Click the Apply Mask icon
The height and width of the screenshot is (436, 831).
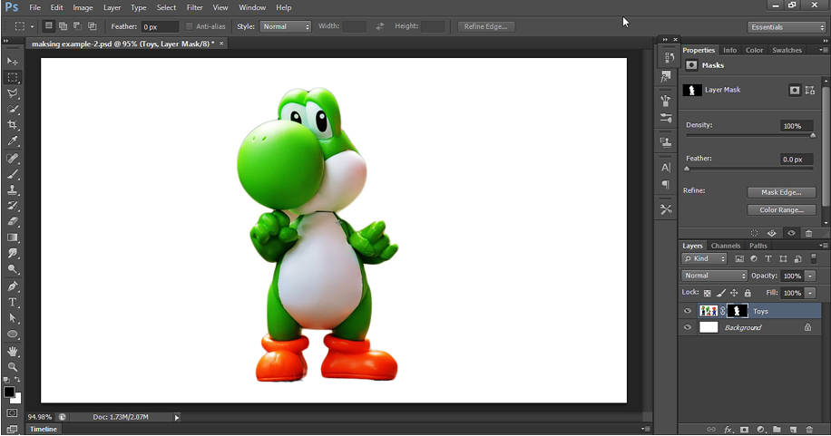tap(772, 233)
